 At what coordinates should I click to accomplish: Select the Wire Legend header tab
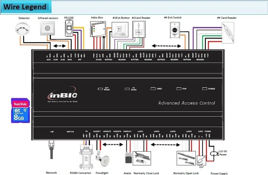click(x=26, y=7)
